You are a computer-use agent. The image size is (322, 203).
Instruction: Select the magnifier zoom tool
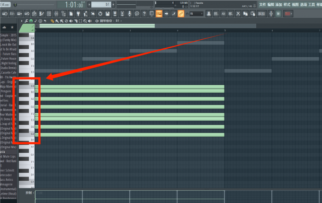tap(85, 21)
